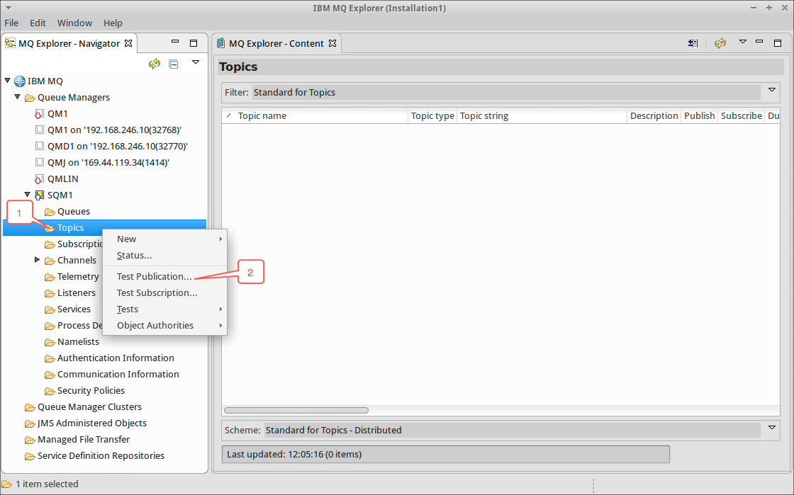Click the JMS Administered Objects folder icon
The image size is (794, 495).
tap(30, 423)
